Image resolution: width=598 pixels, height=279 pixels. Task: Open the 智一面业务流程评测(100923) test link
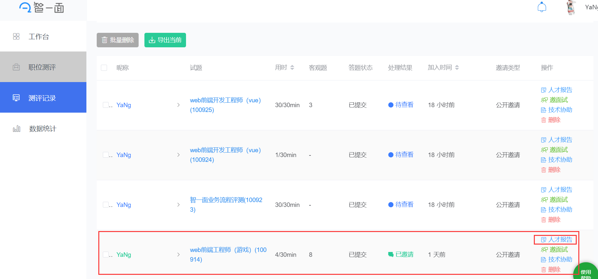226,205
